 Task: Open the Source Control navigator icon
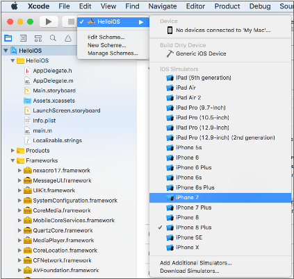[23, 38]
